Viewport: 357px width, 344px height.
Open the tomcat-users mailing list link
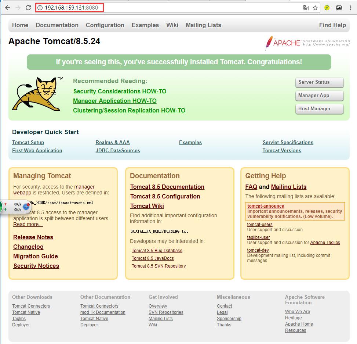click(260, 225)
